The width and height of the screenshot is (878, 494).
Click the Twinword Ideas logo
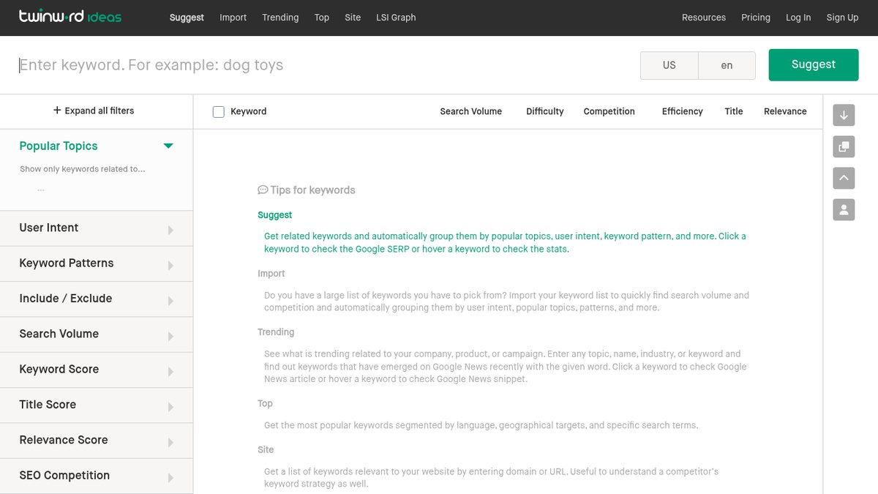[x=70, y=17]
